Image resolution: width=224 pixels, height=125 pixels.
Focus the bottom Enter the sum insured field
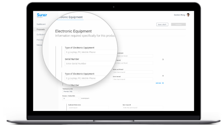tap(143, 108)
